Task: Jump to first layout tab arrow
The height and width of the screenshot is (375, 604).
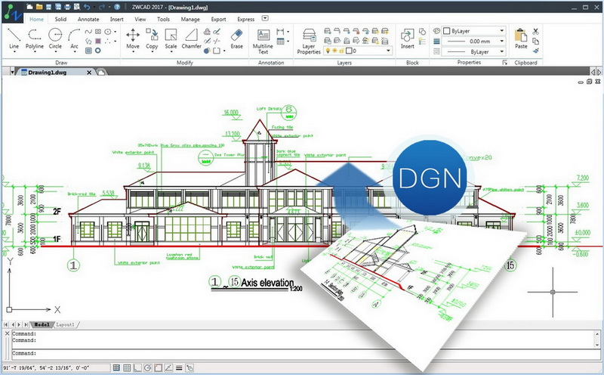Action: 6,325
